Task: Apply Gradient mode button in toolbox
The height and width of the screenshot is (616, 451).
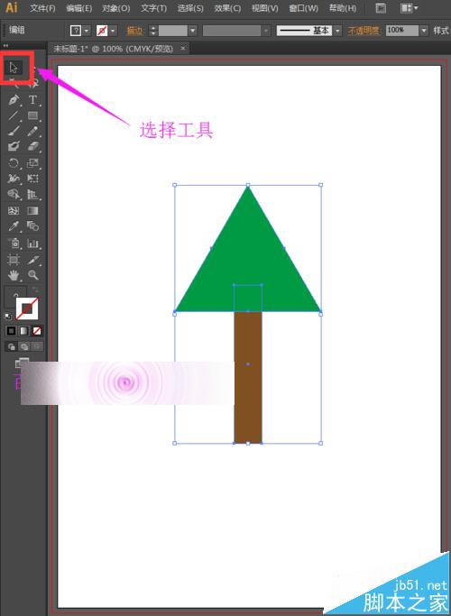Action: point(24,331)
